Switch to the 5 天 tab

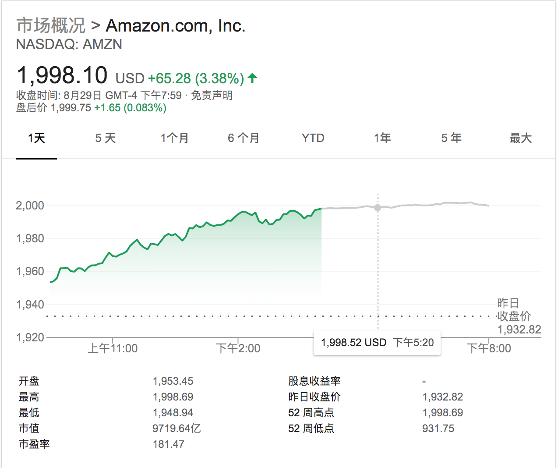(106, 138)
